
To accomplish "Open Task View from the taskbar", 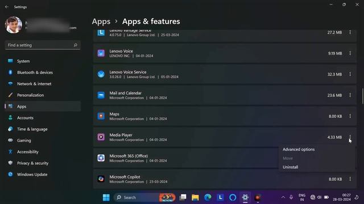I will click(x=183, y=197).
